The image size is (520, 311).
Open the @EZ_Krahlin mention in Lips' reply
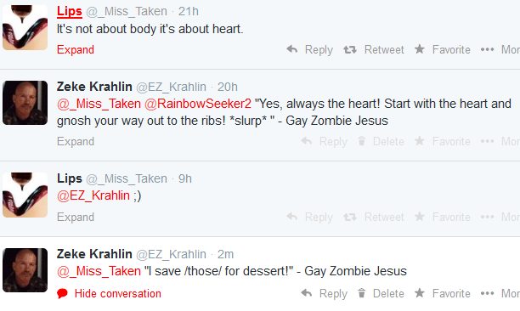point(93,195)
